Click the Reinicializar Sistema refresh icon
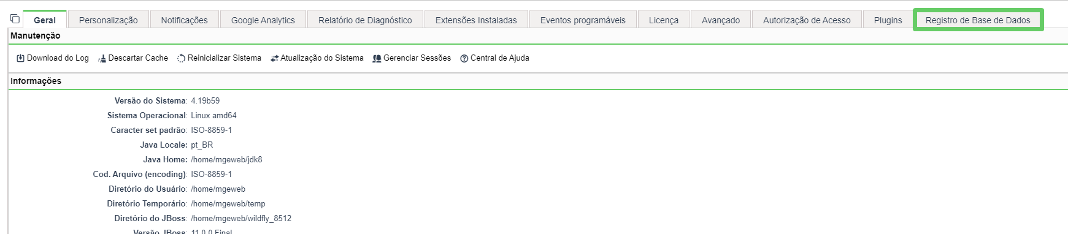1068x234 pixels. click(181, 58)
